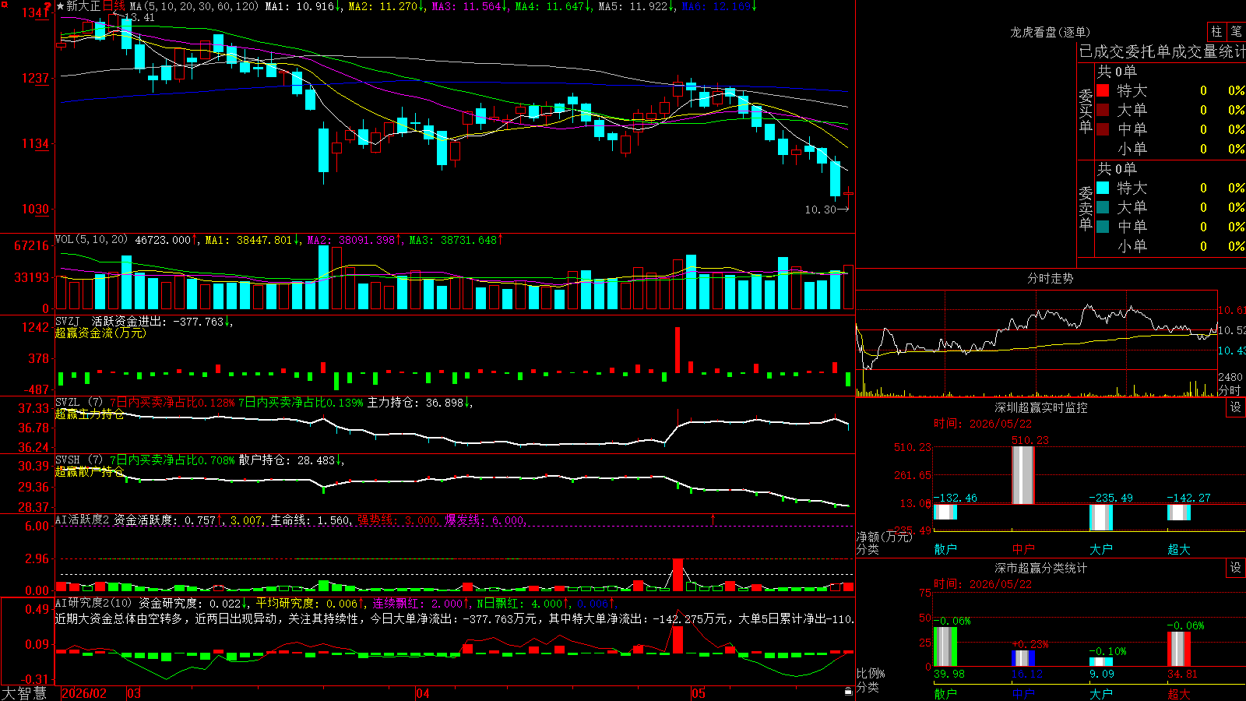Click the 新大正 stock name
Viewport: 1246px width, 701px height.
pos(83,6)
